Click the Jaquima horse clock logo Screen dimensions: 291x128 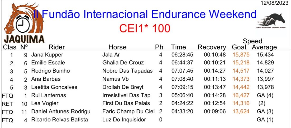coord(24,23)
